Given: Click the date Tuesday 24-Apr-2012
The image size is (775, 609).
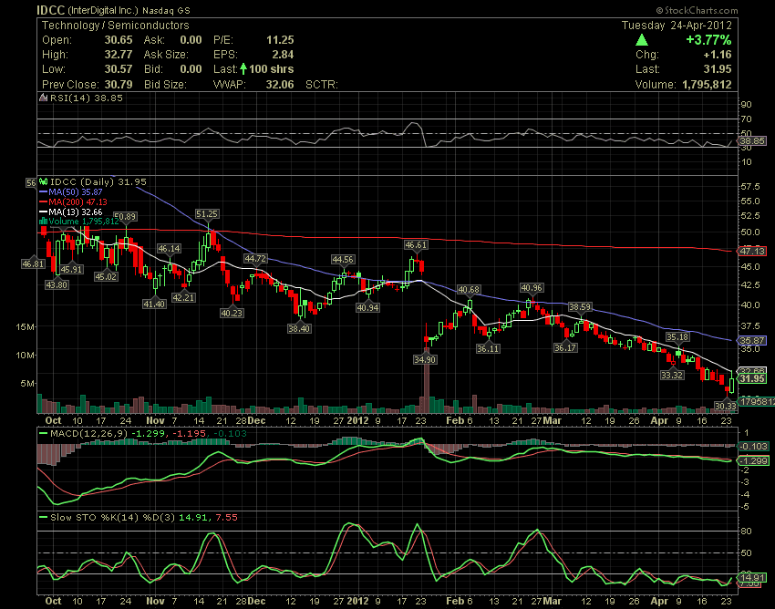Looking at the screenshot, I should pyautogui.click(x=677, y=26).
